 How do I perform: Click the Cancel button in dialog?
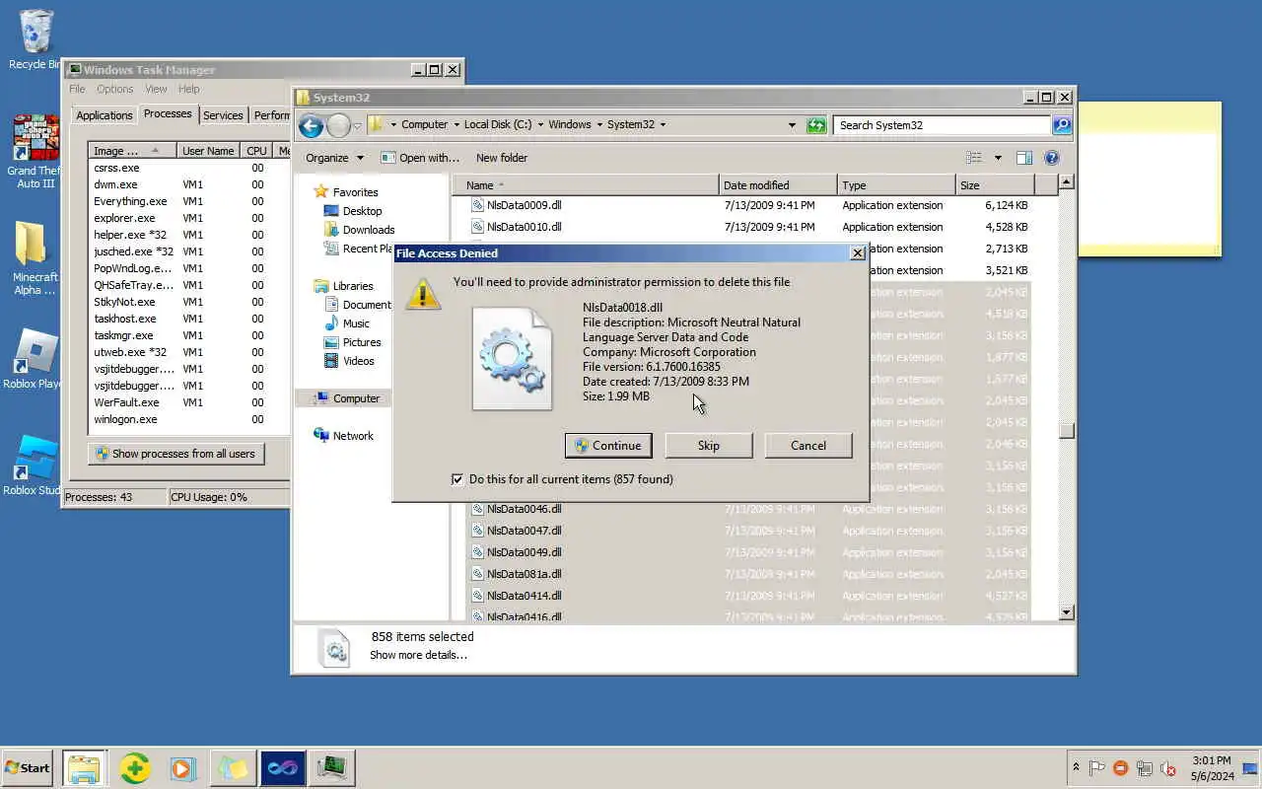click(x=808, y=446)
